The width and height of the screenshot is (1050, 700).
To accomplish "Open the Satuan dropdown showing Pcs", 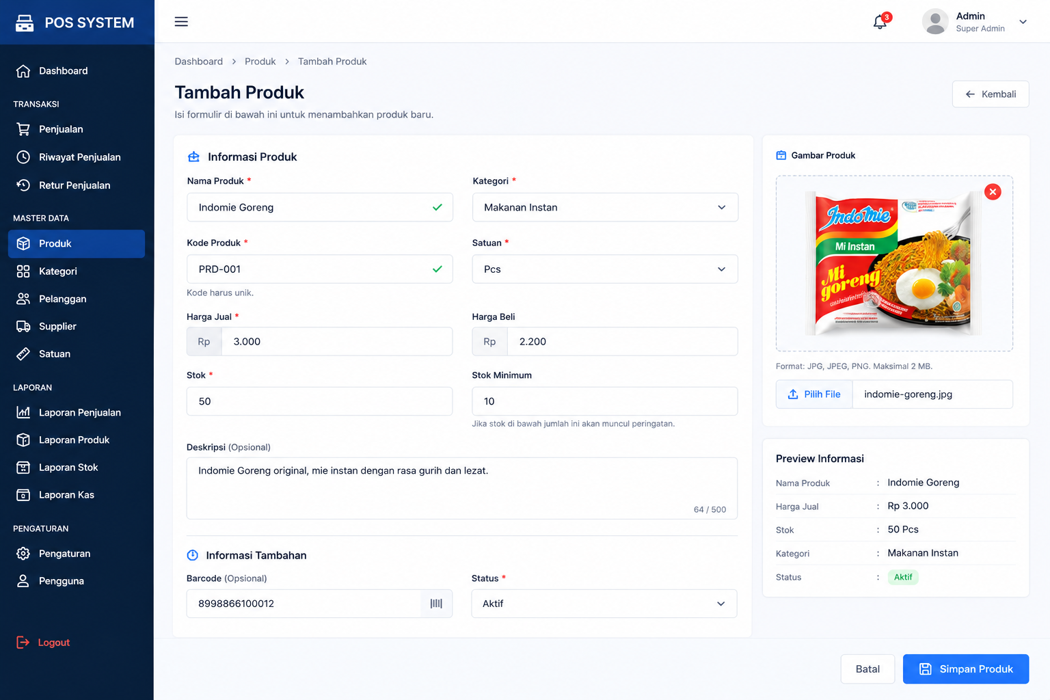I will tap(605, 269).
